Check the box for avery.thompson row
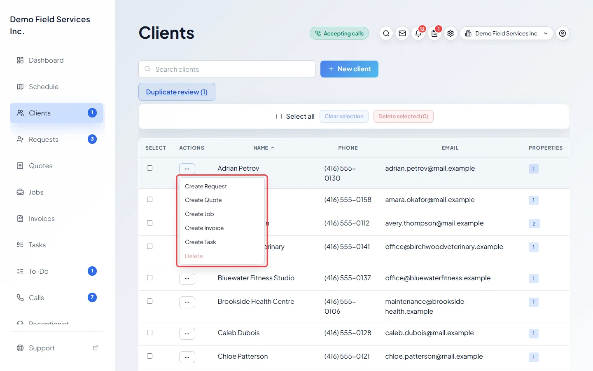This screenshot has height=371, width=593. [150, 223]
